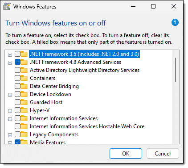The height and width of the screenshot is (168, 188).
Task: Expand the Internet Information Services node
Action: click(x=10, y=119)
